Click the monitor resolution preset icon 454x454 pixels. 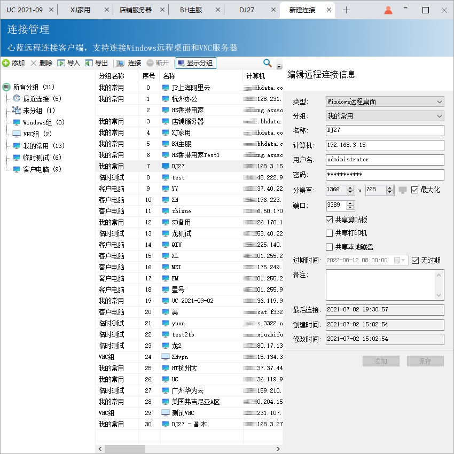[x=403, y=190]
